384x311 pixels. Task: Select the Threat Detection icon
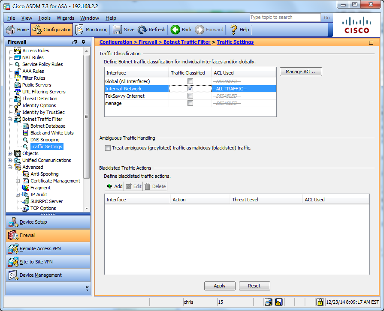point(18,99)
